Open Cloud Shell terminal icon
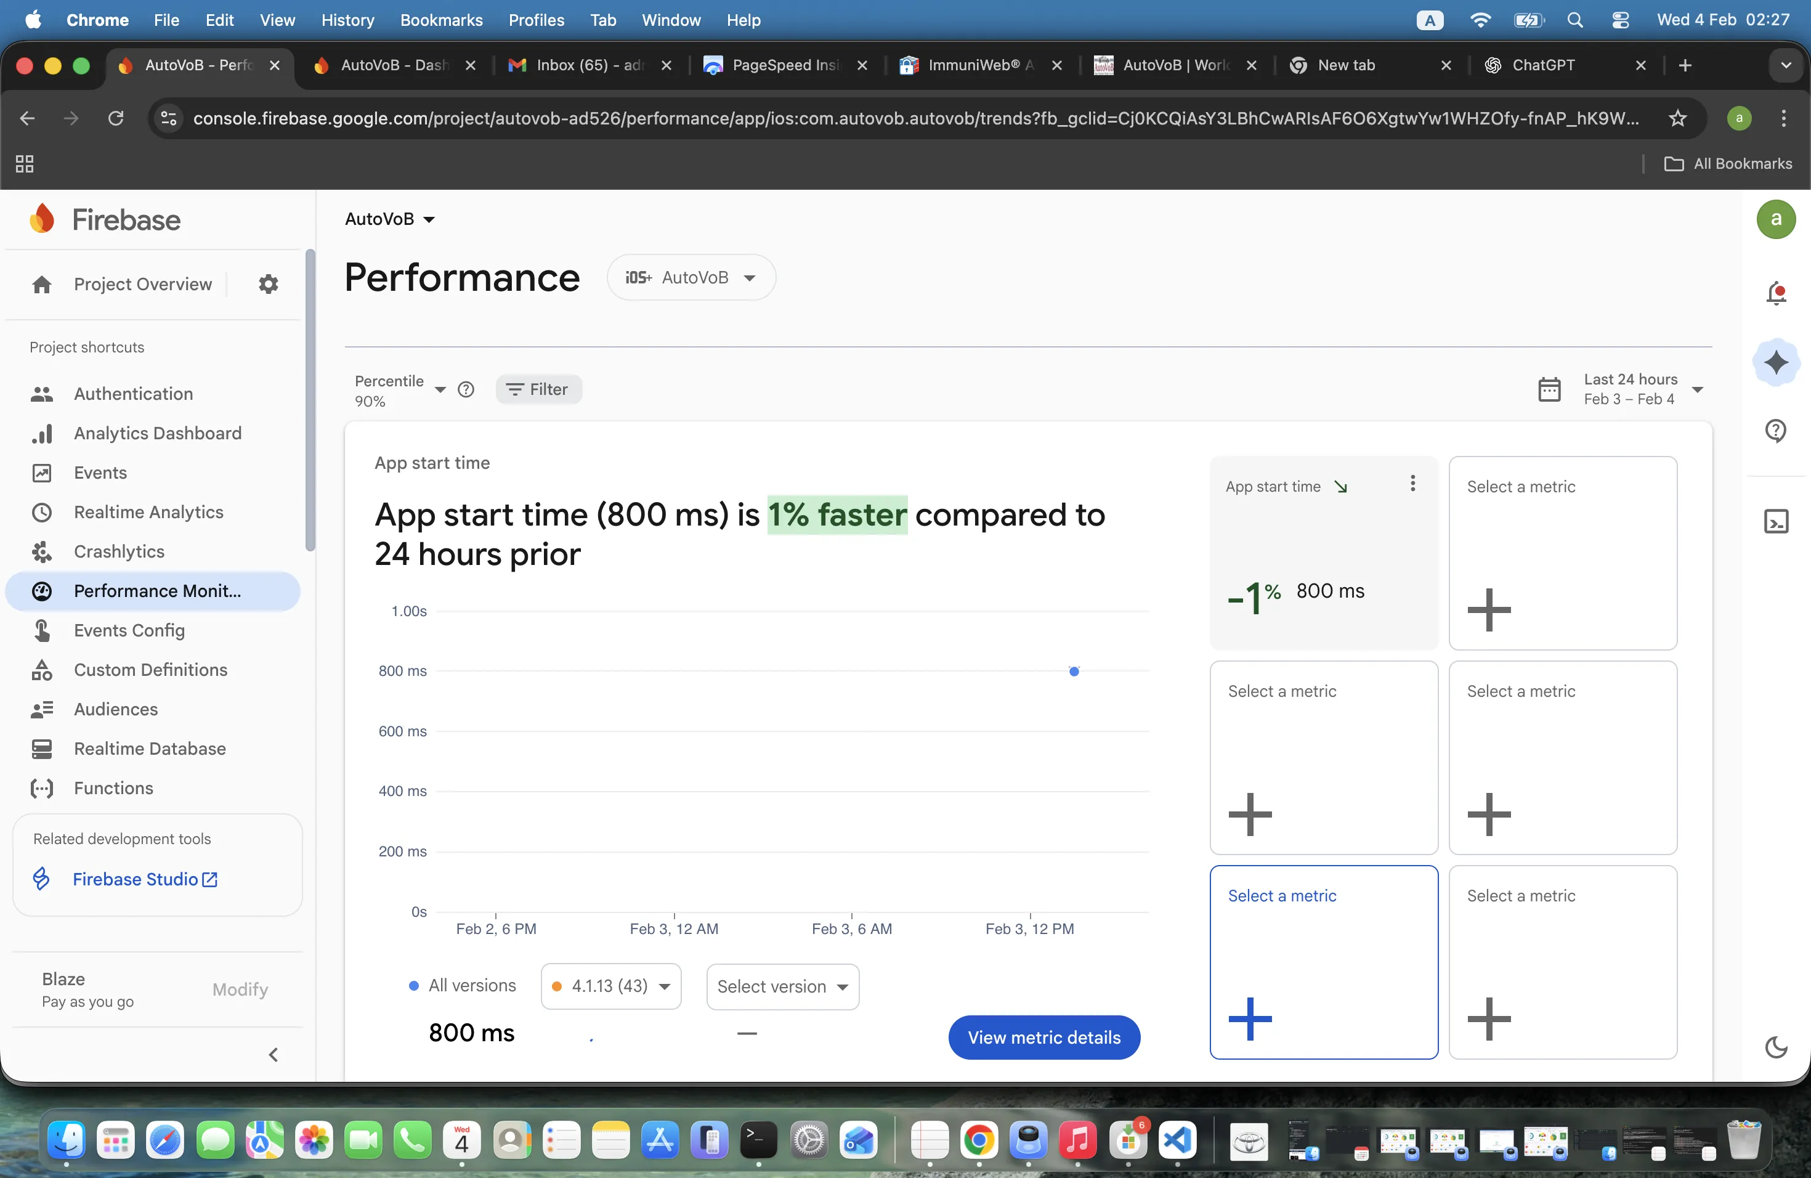 [1776, 522]
